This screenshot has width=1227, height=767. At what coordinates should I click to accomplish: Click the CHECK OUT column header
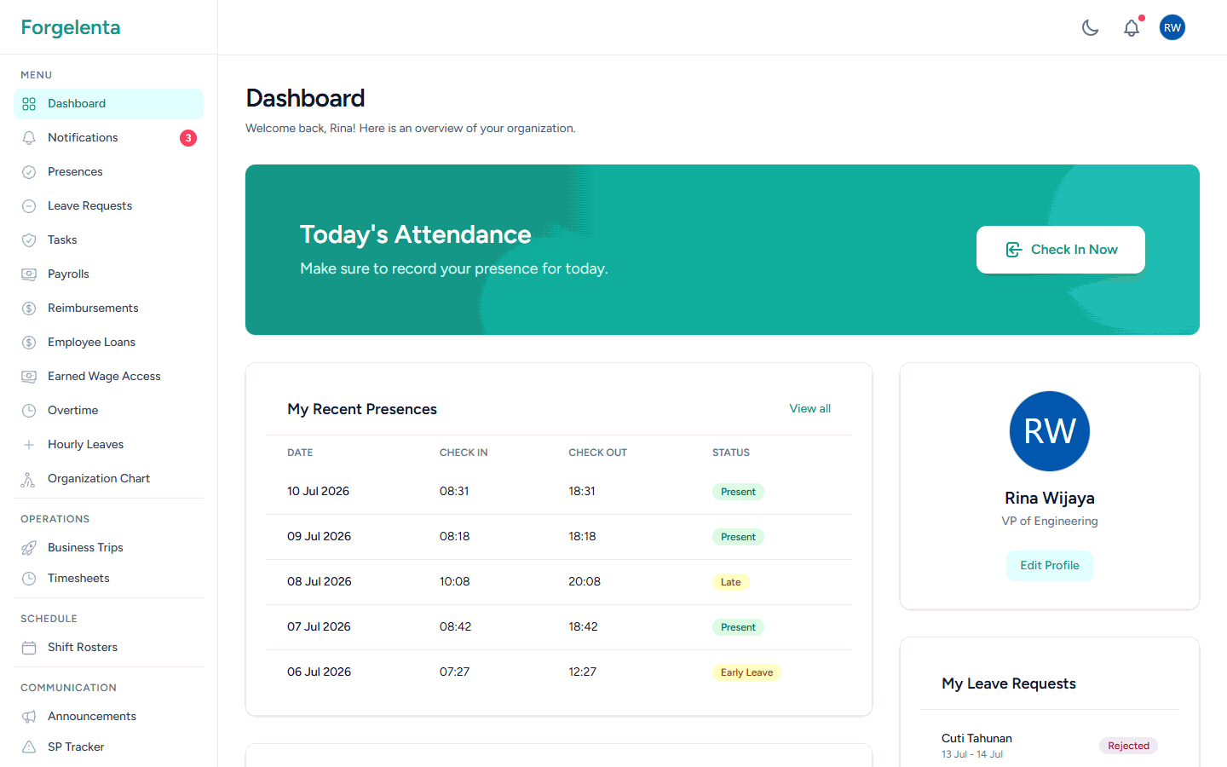coord(598,453)
